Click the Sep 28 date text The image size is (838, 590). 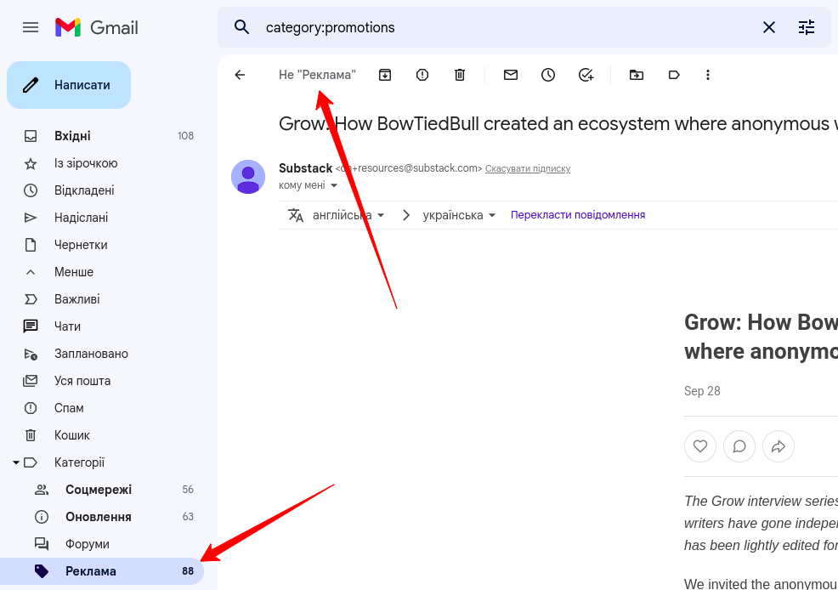click(x=702, y=391)
